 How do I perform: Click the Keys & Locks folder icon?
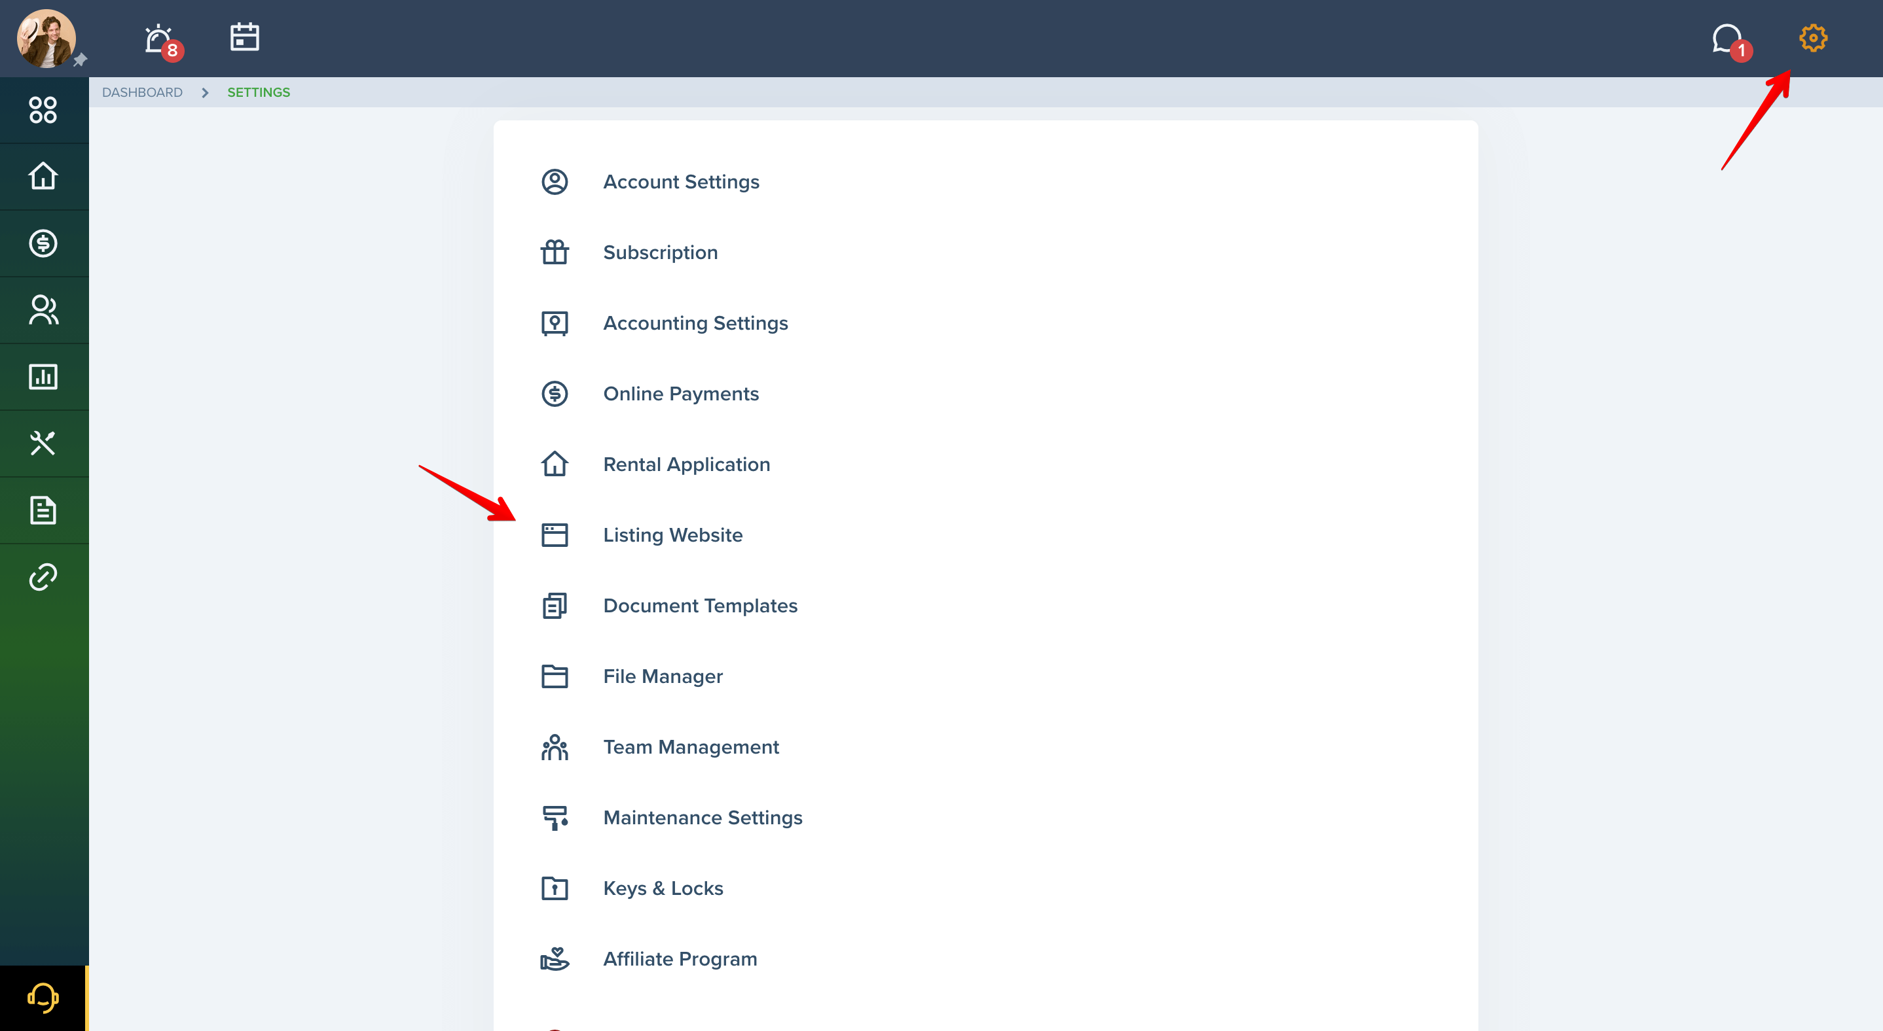click(555, 888)
